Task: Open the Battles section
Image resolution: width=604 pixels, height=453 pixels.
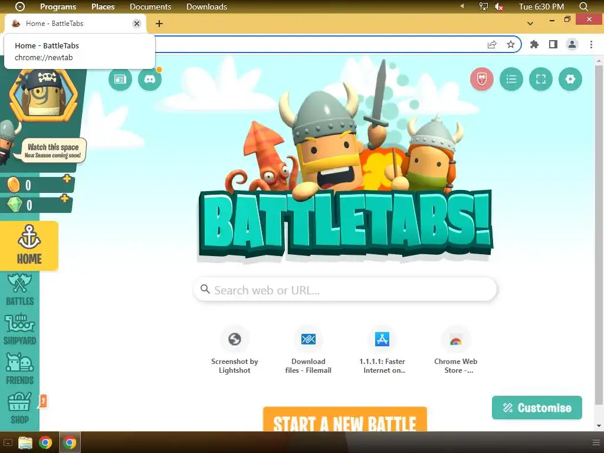Action: click(x=19, y=289)
